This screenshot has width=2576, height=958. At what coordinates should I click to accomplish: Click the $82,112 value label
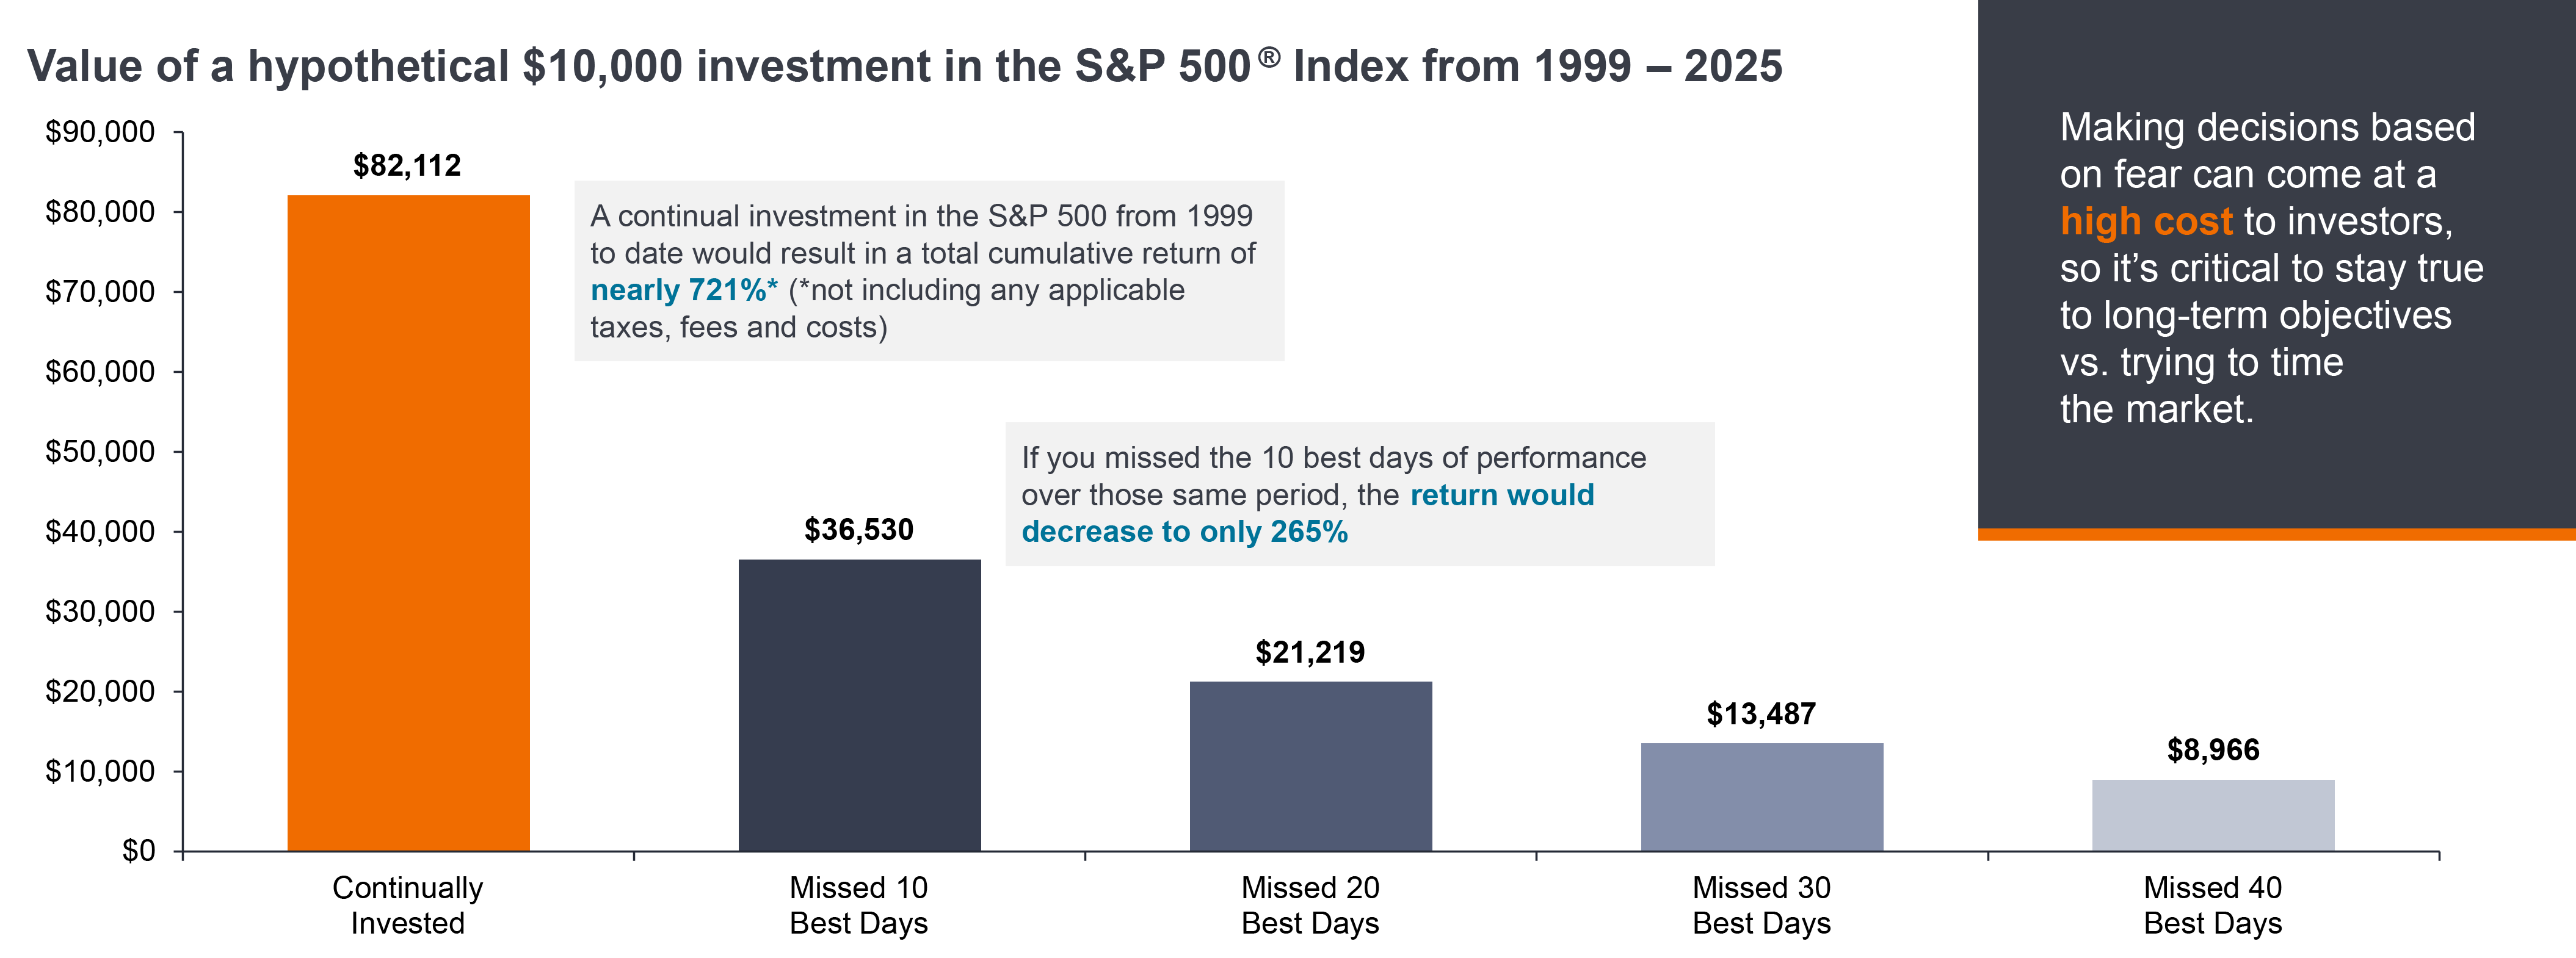point(407,166)
